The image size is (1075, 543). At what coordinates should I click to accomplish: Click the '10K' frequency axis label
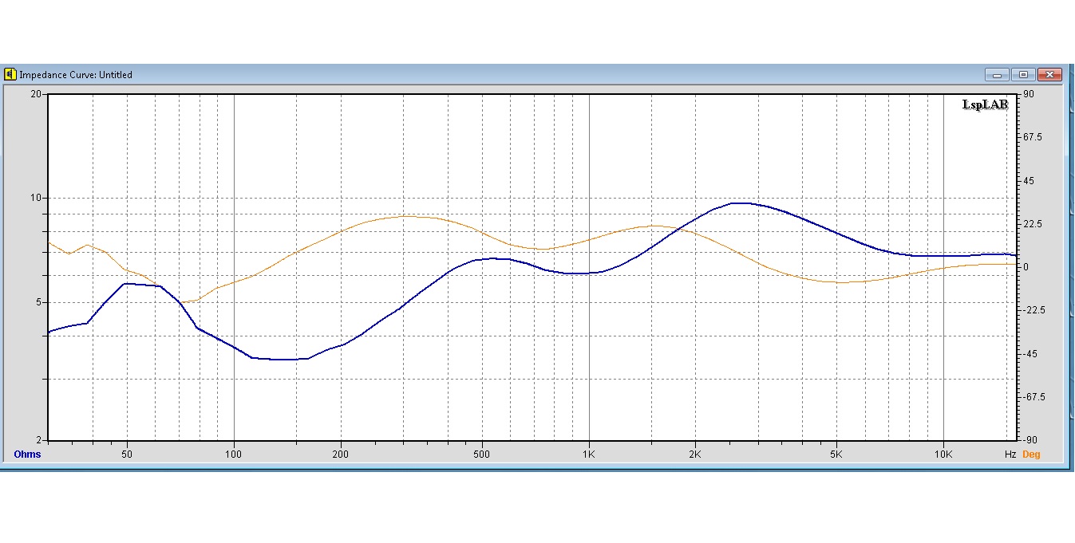(943, 454)
